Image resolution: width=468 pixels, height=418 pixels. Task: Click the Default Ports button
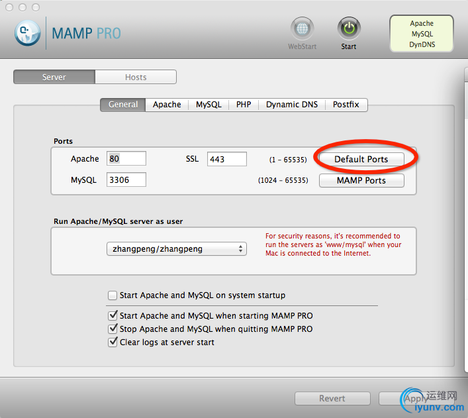(x=361, y=159)
